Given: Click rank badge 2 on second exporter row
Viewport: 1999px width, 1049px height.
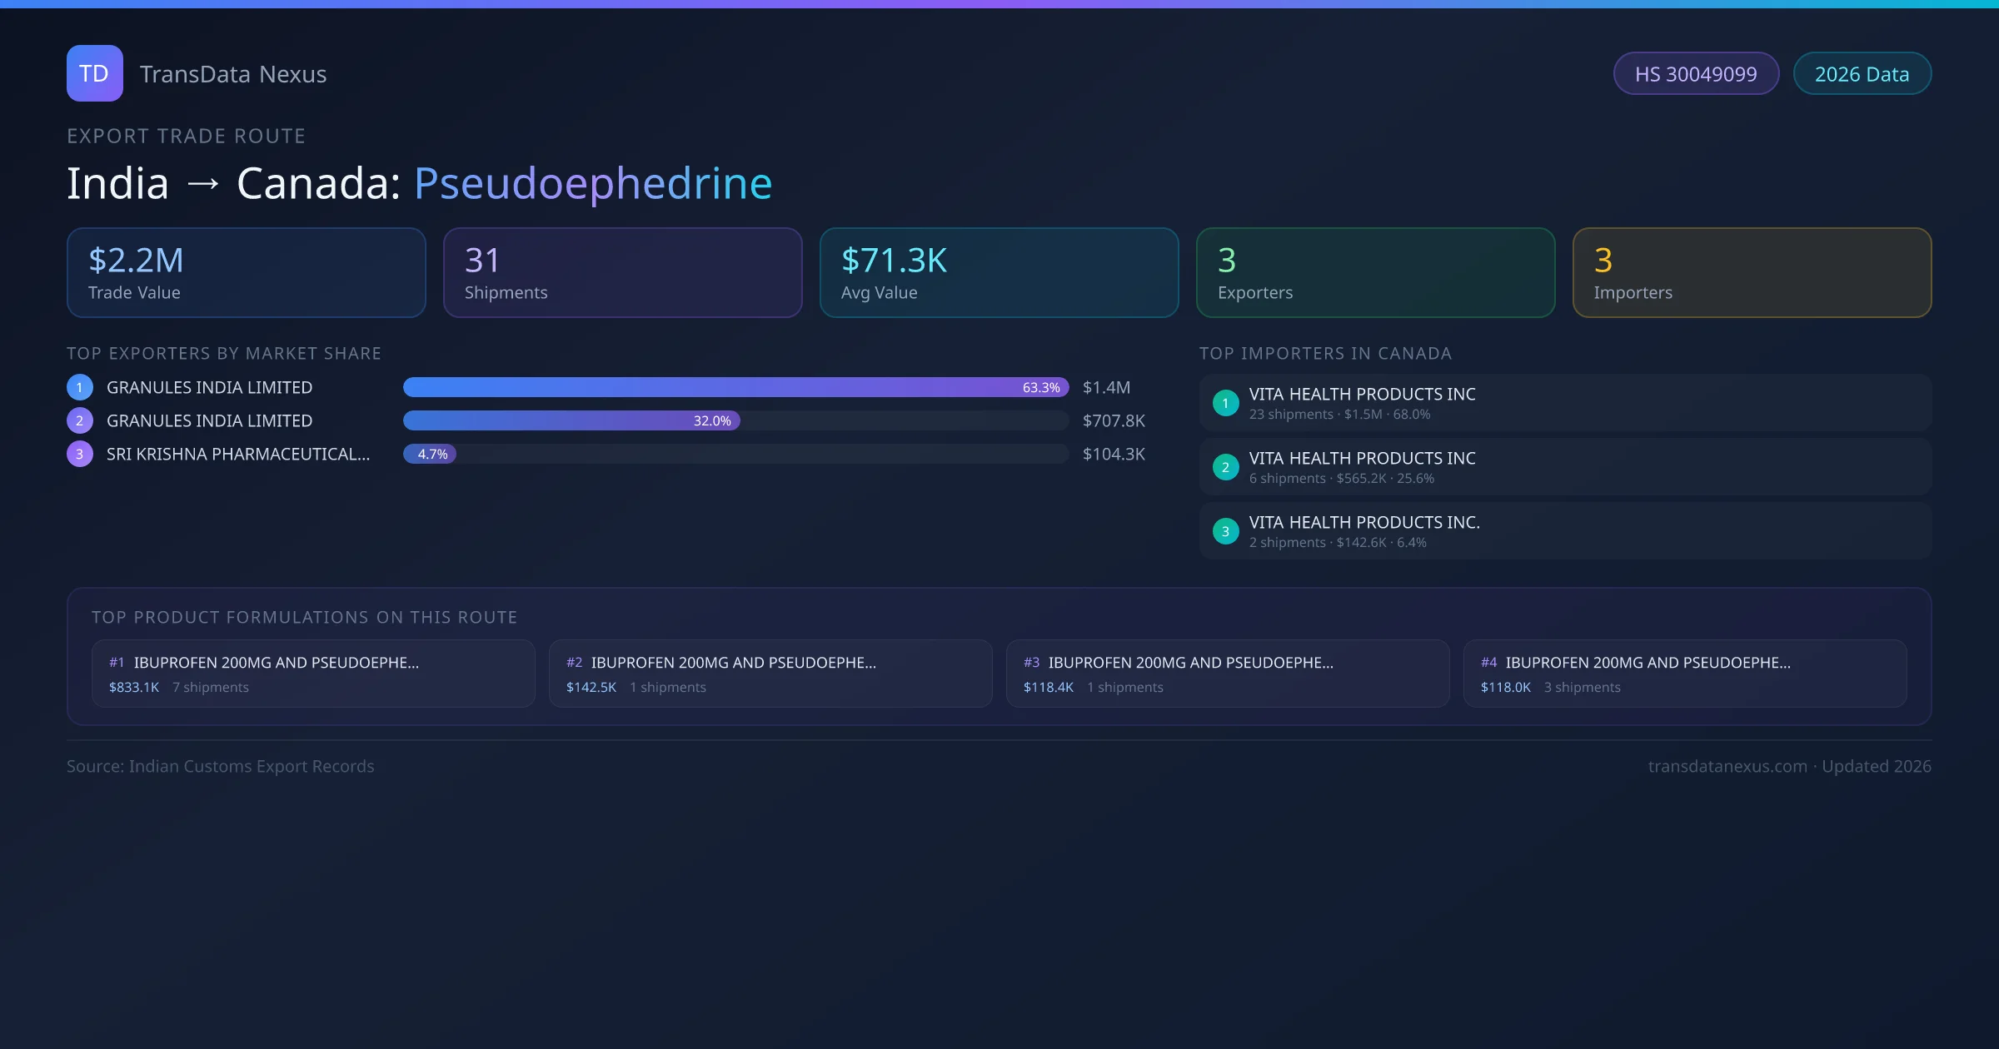Looking at the screenshot, I should 79,420.
